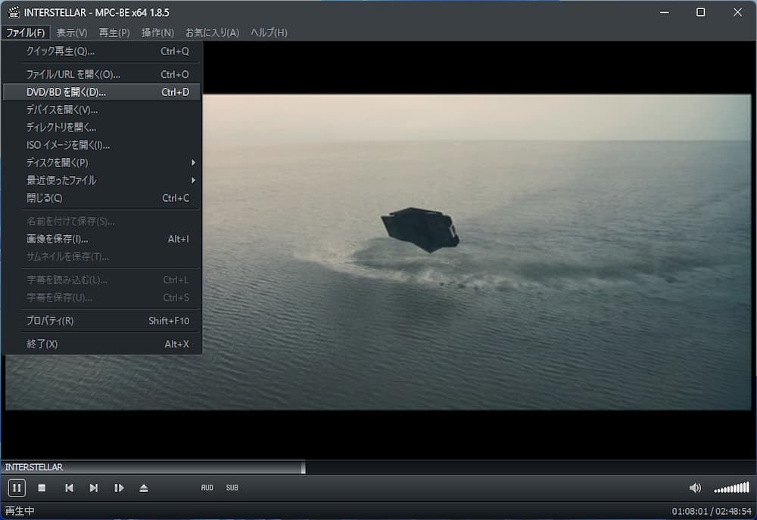The height and width of the screenshot is (520, 757).
Task: Open the SUB subtitle selector
Action: click(232, 487)
